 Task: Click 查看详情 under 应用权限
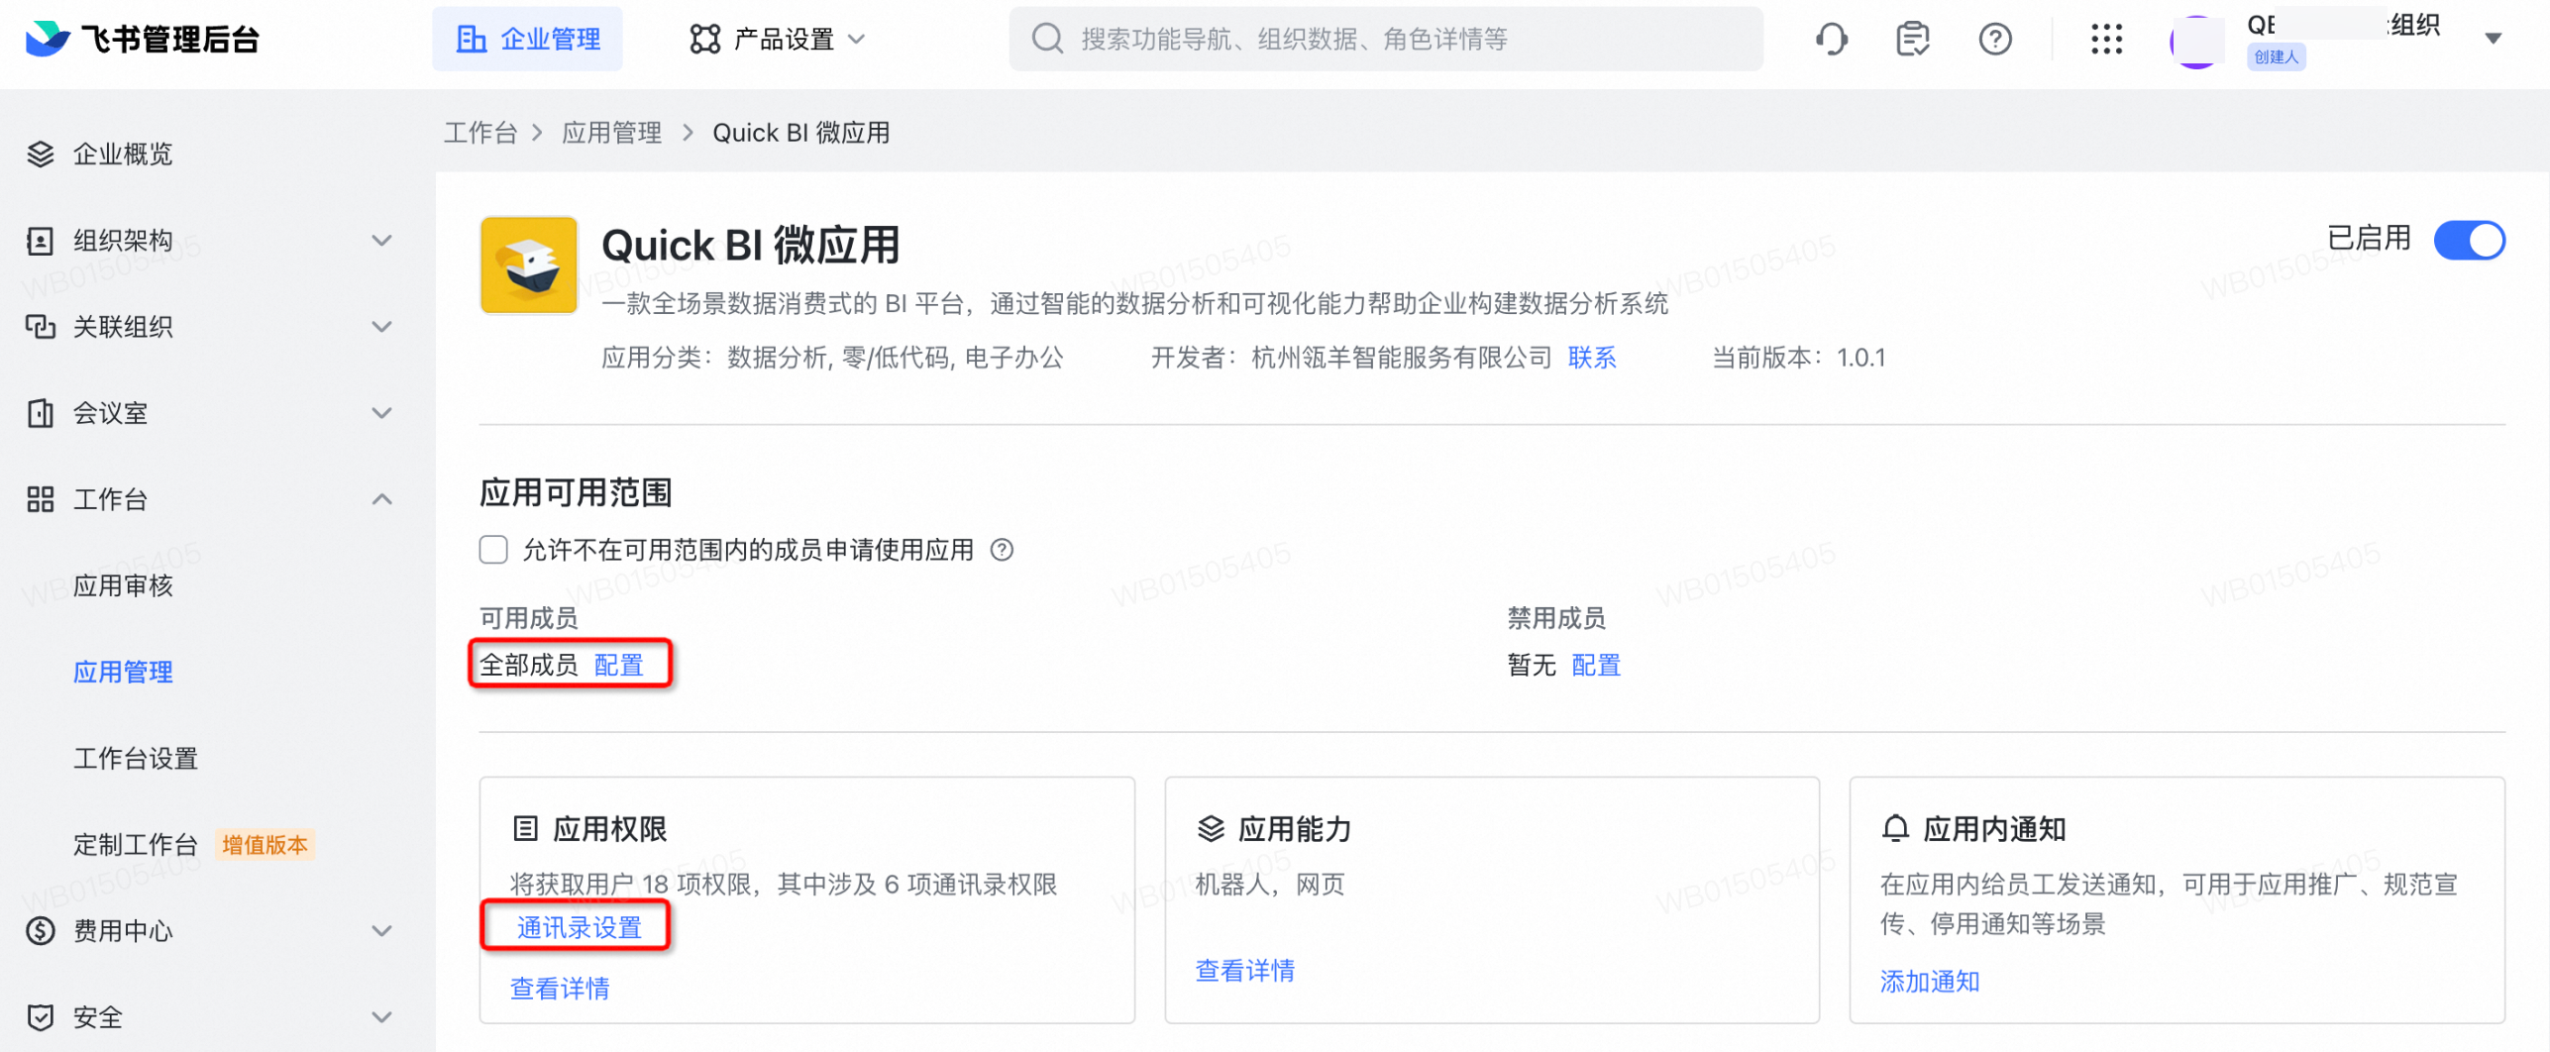pyautogui.click(x=560, y=988)
